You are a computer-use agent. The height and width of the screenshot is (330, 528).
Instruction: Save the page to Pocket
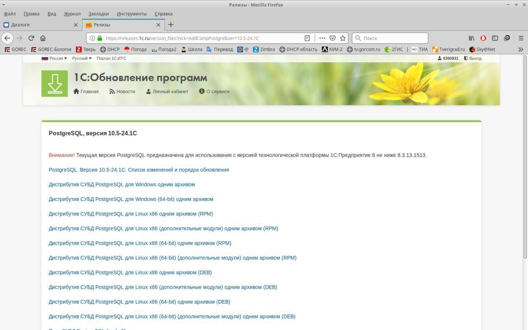click(x=332, y=38)
